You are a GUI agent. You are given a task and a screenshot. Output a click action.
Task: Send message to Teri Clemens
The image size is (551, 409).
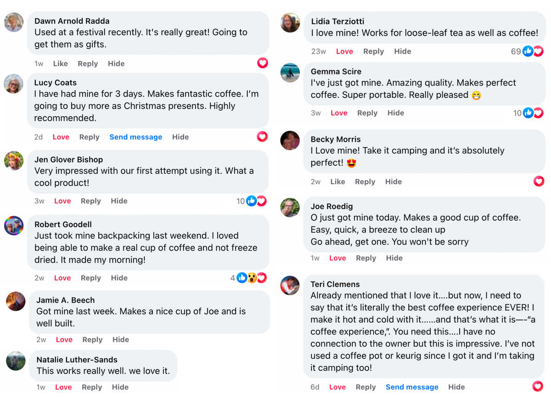(412, 387)
